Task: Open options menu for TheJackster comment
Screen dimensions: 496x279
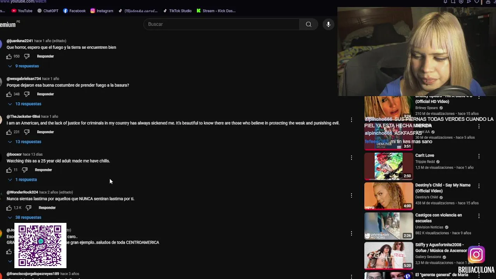Action: pos(351,120)
